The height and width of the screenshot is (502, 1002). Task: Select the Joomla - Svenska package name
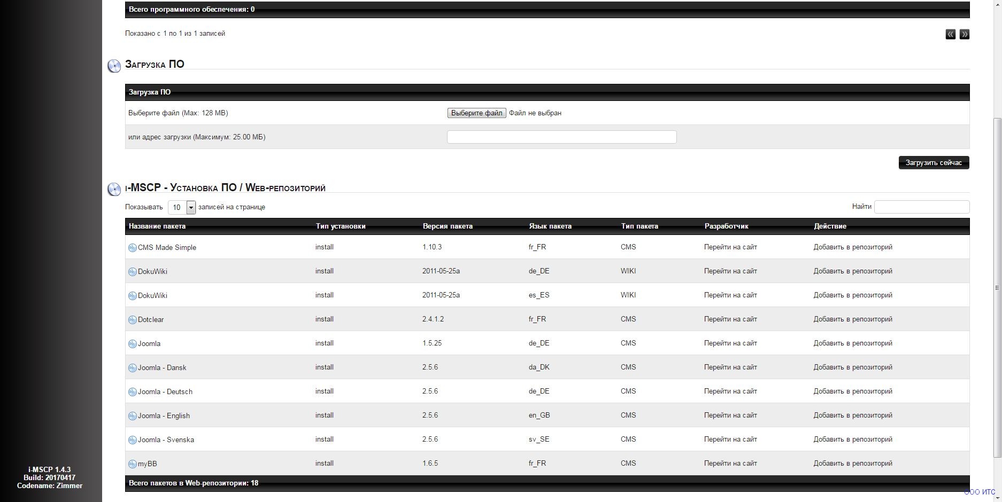(166, 440)
